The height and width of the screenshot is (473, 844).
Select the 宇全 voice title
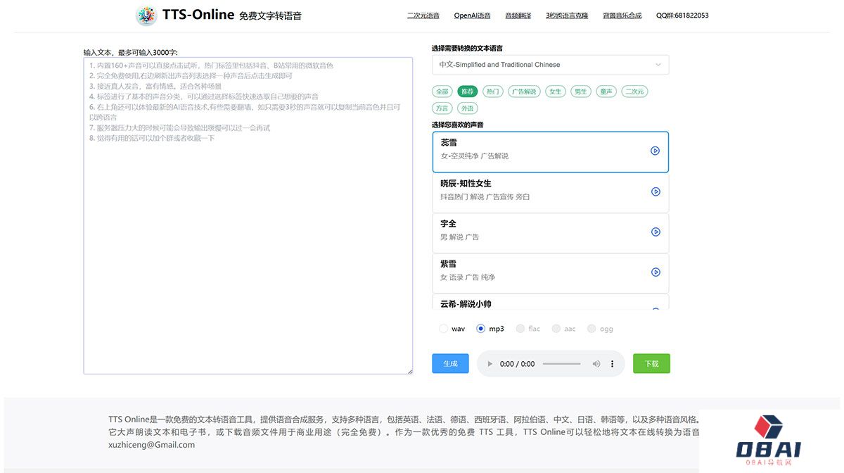448,223
